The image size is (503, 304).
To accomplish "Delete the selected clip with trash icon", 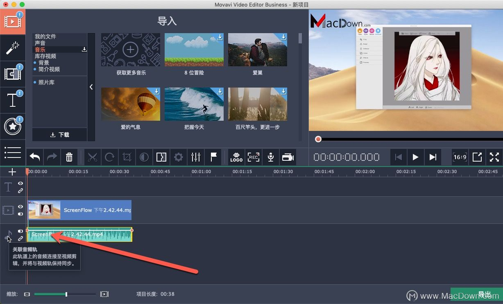I will tap(69, 157).
